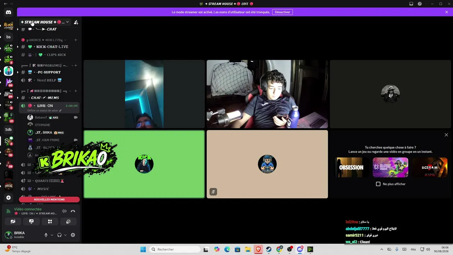Viewport: 453px width, 255px height.
Task: Select the LIVE-ON voice channel
Action: coord(49,106)
